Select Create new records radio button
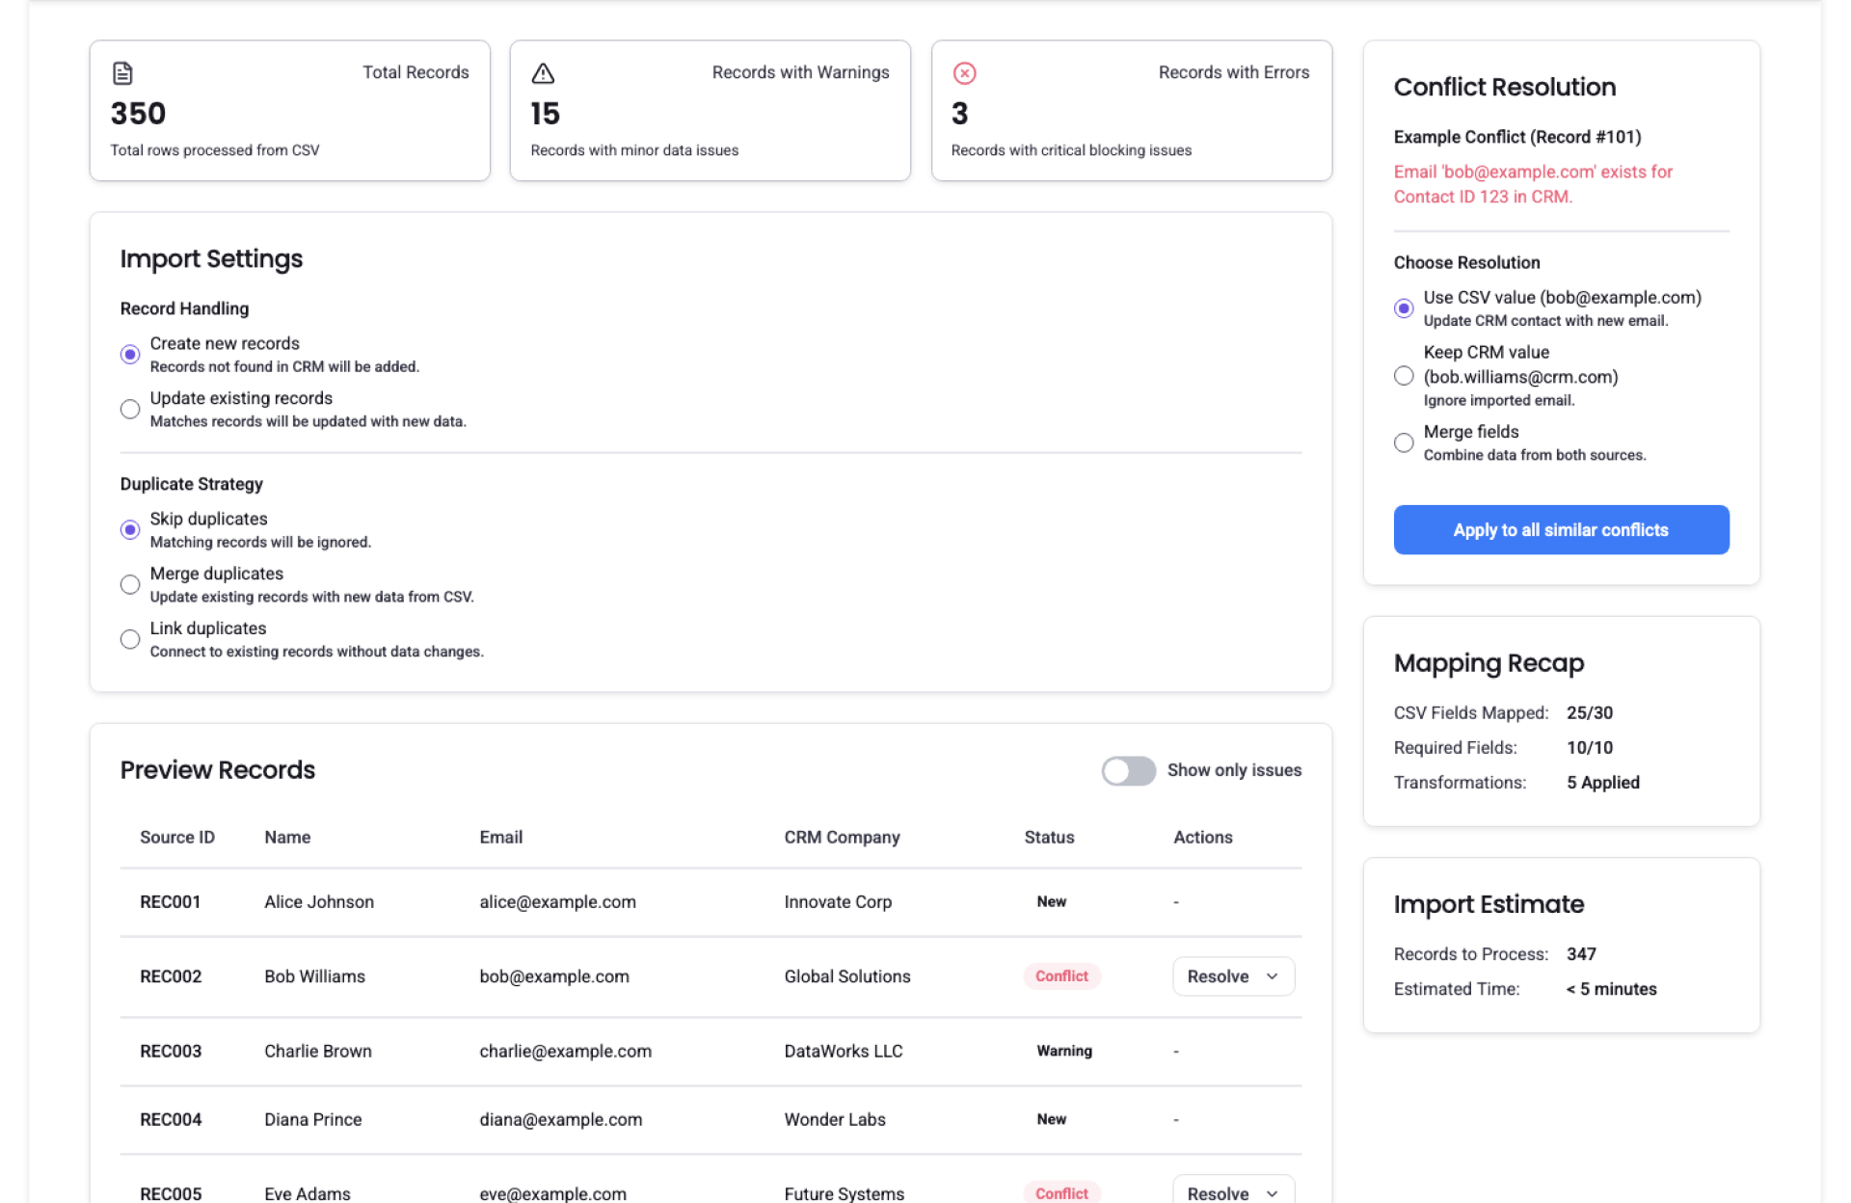The height and width of the screenshot is (1203, 1851). (130, 355)
